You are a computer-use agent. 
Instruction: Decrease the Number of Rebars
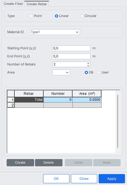pyautogui.click(x=88, y=66)
